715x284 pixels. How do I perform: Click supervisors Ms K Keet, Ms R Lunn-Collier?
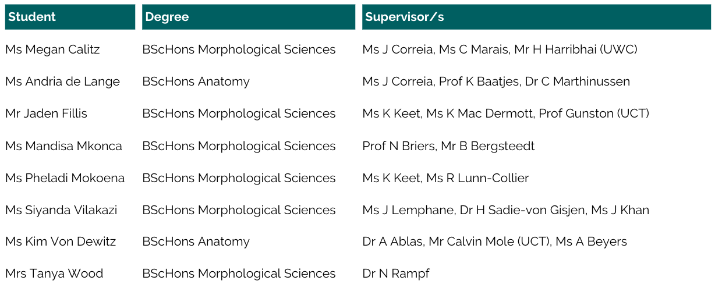pos(445,177)
